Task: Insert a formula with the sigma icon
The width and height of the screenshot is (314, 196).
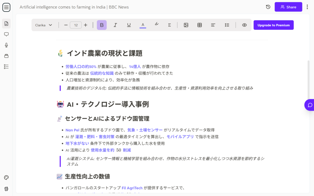Action: click(x=169, y=25)
